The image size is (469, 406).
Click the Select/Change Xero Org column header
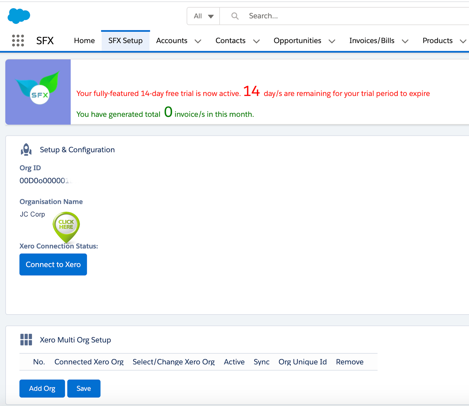click(x=174, y=362)
